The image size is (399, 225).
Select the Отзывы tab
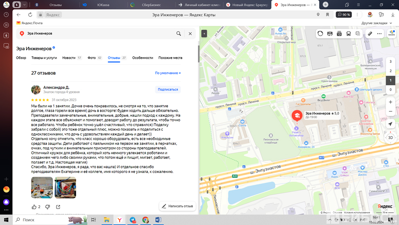tap(117, 58)
